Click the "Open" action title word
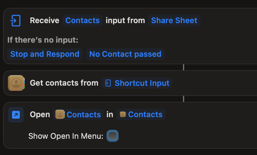The image size is (257, 155). coord(40,115)
